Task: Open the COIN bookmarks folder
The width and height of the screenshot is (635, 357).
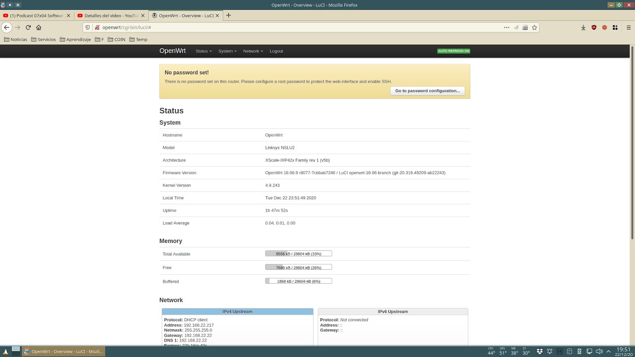Action: click(x=117, y=39)
